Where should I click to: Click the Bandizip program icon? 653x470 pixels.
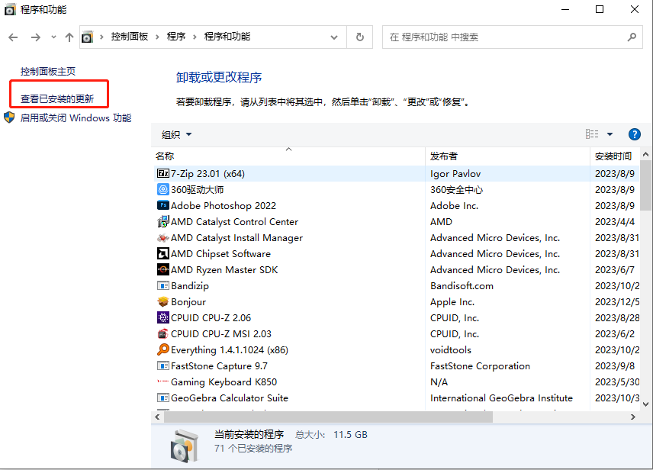pyautogui.click(x=162, y=285)
